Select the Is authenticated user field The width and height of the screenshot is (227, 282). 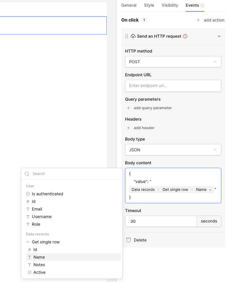click(47, 194)
